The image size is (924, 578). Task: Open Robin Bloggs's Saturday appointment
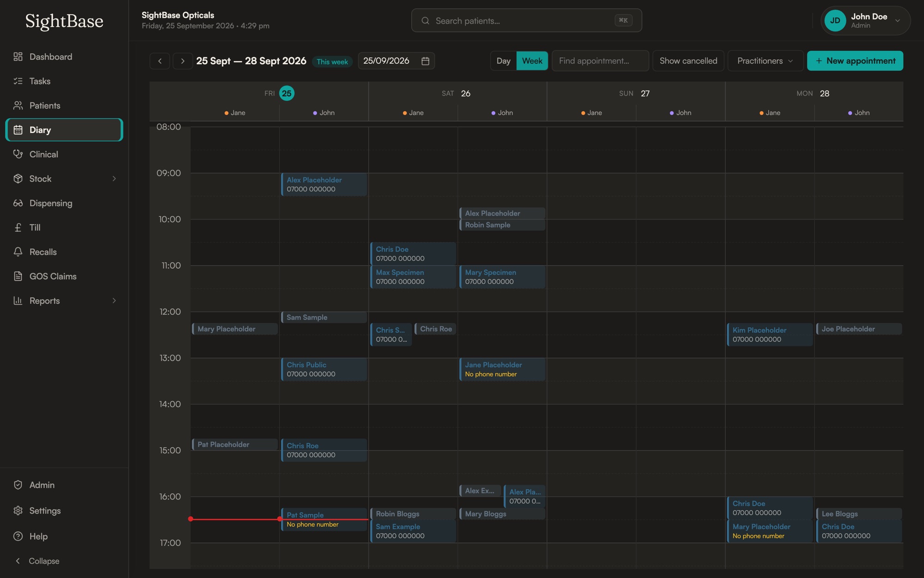413,514
